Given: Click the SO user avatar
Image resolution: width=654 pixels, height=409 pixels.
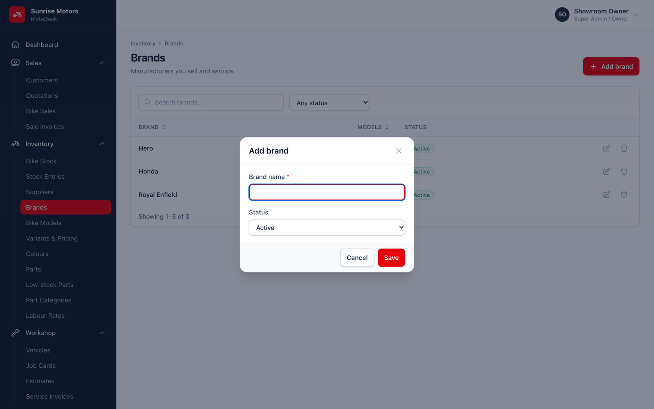Looking at the screenshot, I should pyautogui.click(x=562, y=14).
